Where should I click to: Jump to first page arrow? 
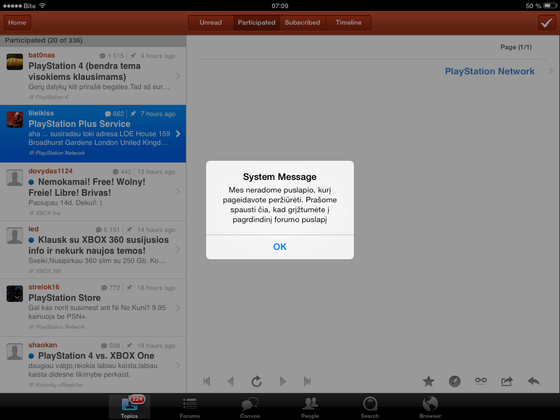(207, 381)
